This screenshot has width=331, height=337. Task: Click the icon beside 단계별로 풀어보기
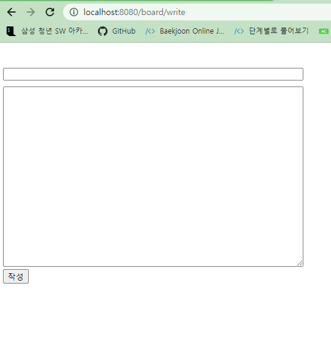tap(239, 31)
